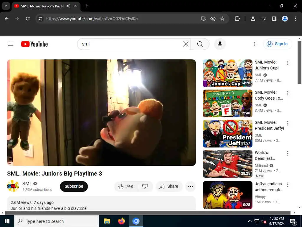Open SML Movie: Junior's Cup! title
Viewport: 302px width, 227px height.
(x=267, y=65)
